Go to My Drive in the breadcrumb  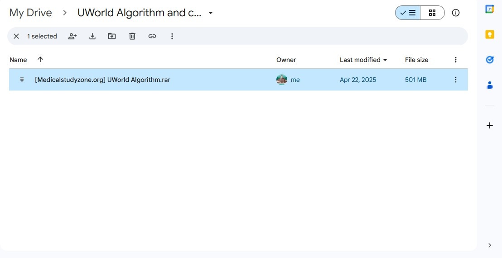coord(30,13)
